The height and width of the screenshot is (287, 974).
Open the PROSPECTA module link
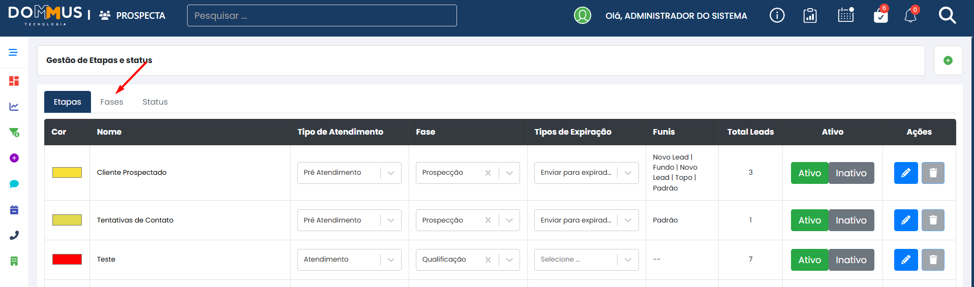[132, 16]
